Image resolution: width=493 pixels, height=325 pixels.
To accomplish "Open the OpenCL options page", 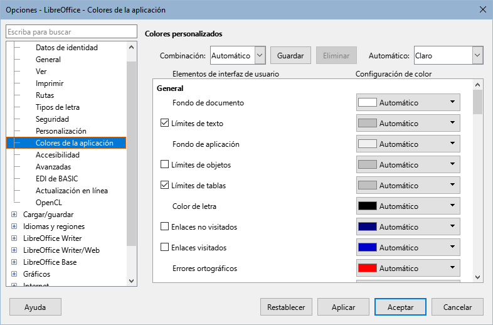I will (x=49, y=203).
